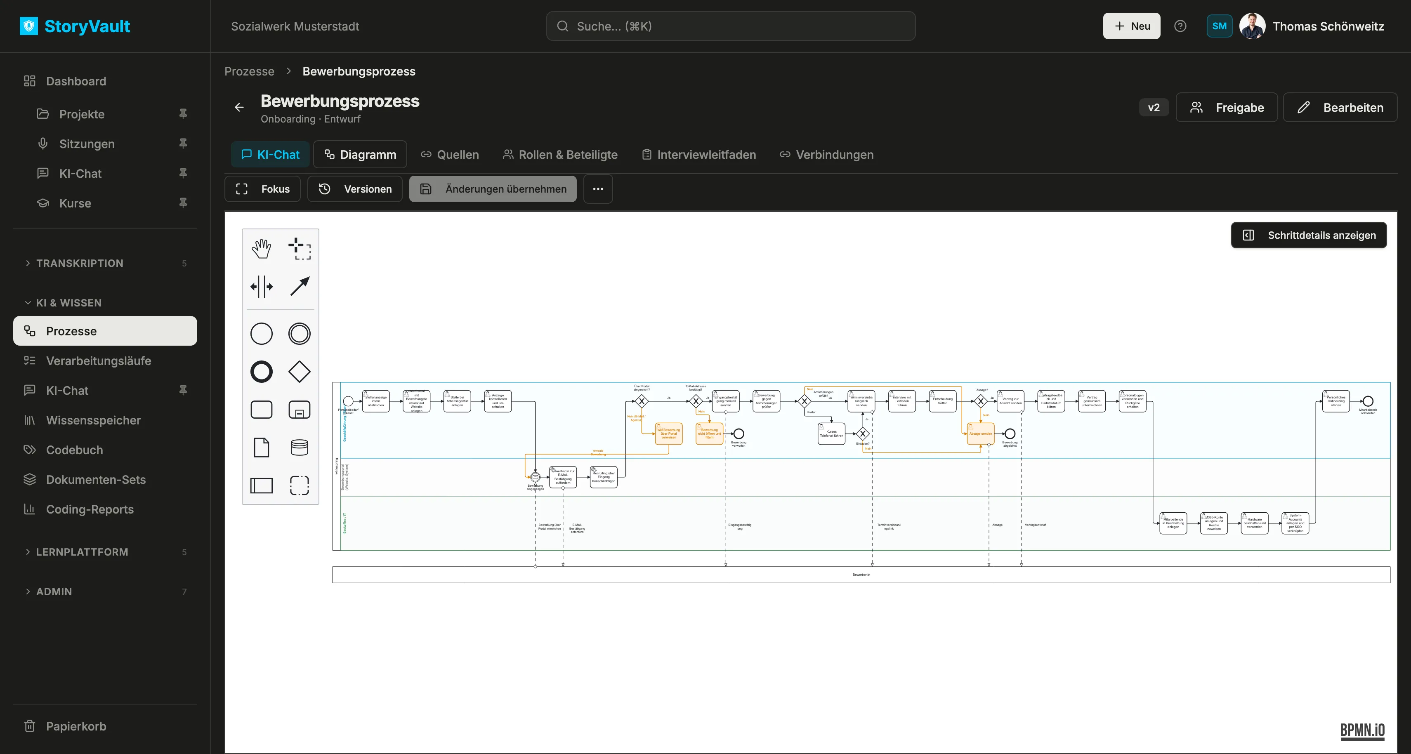This screenshot has width=1411, height=754.
Task: Open the Rollen & Beteiligte tab
Action: 560,154
